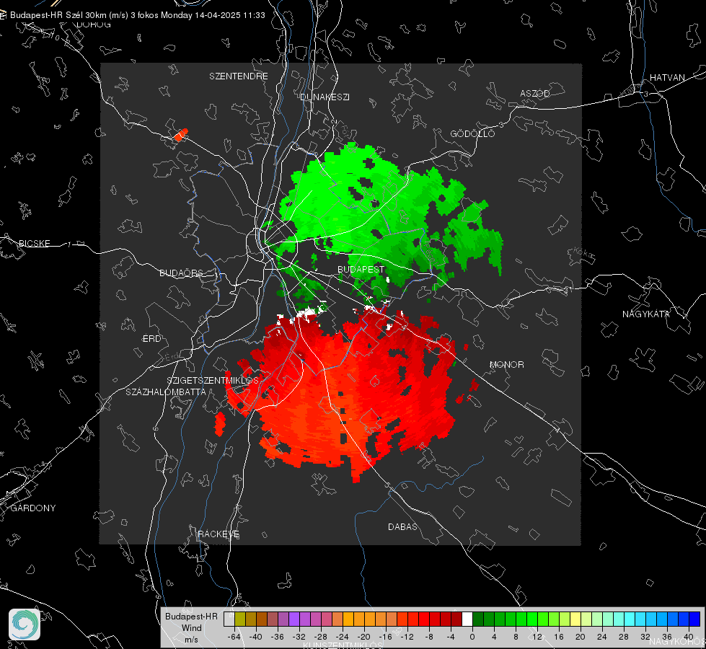
Task: Click the 'm/s' unit label in legend
Action: (x=191, y=640)
